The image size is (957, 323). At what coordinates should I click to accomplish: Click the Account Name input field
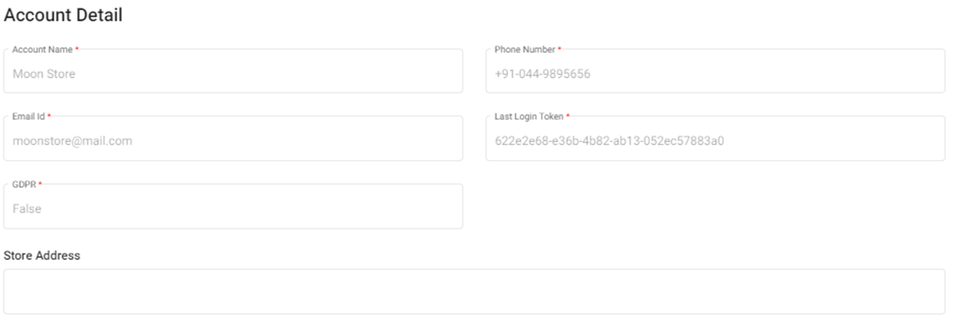pos(233,73)
